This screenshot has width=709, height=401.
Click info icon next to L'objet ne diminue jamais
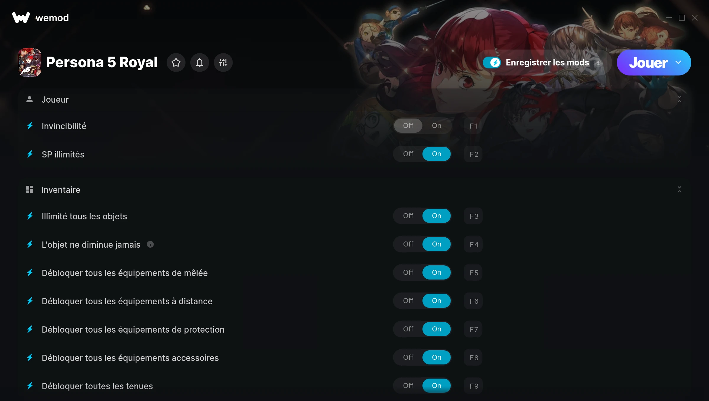(150, 244)
